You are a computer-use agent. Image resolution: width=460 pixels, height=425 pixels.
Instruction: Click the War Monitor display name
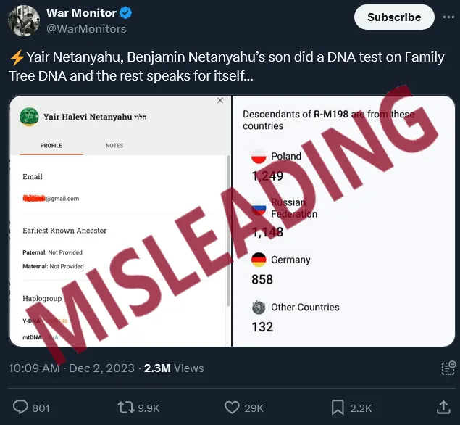pyautogui.click(x=81, y=13)
